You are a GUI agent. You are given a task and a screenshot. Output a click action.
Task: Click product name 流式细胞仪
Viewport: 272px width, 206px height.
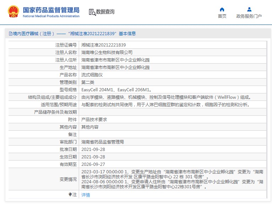(92, 75)
